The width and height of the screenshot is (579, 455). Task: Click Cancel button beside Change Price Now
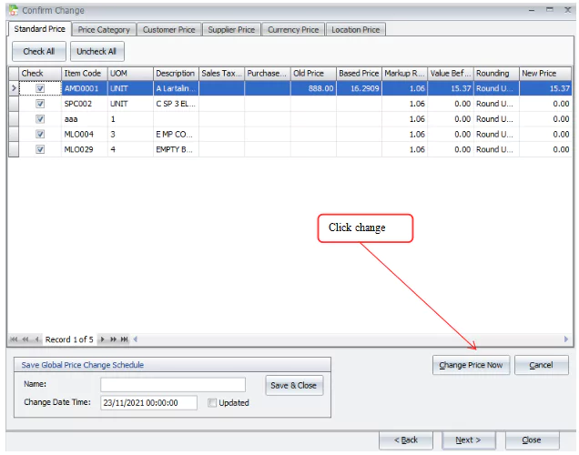click(x=542, y=365)
